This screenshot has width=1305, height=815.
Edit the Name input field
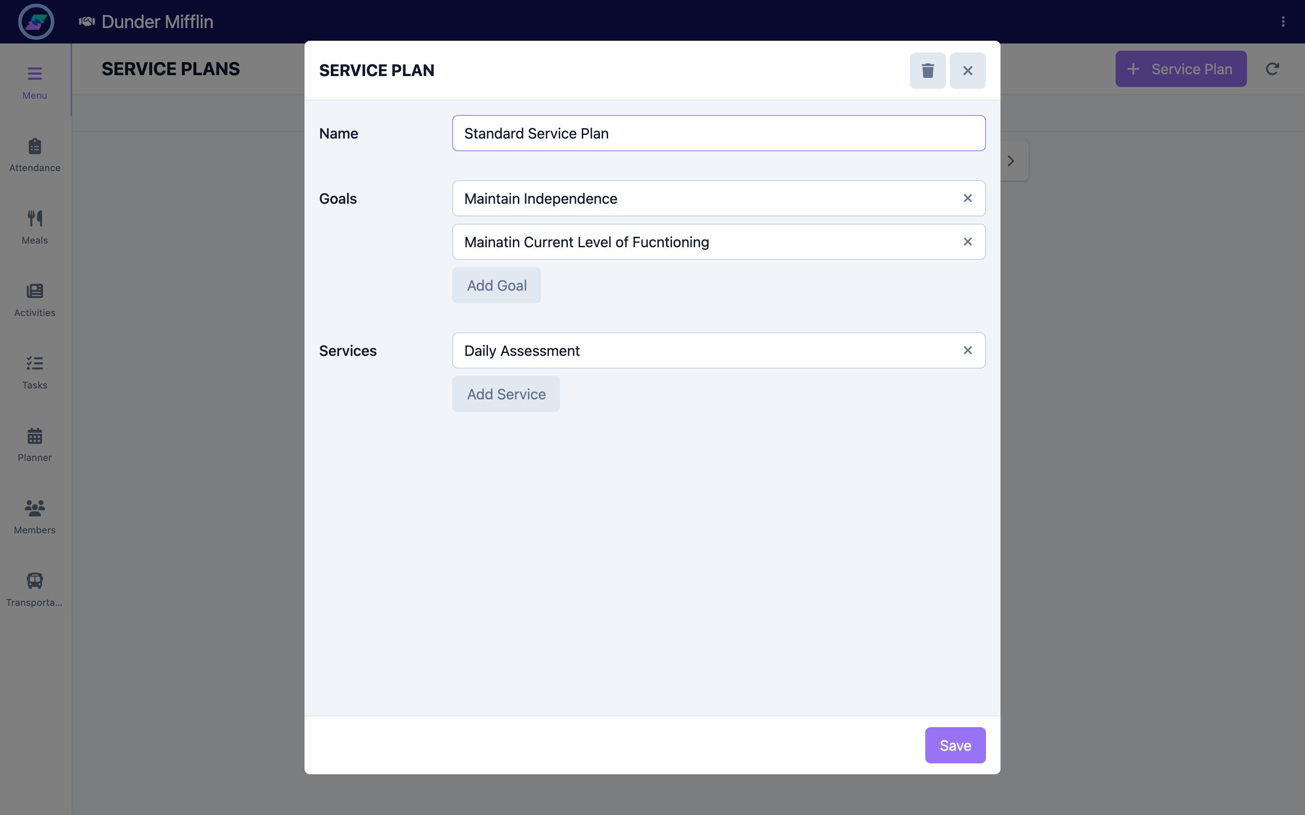coord(718,133)
